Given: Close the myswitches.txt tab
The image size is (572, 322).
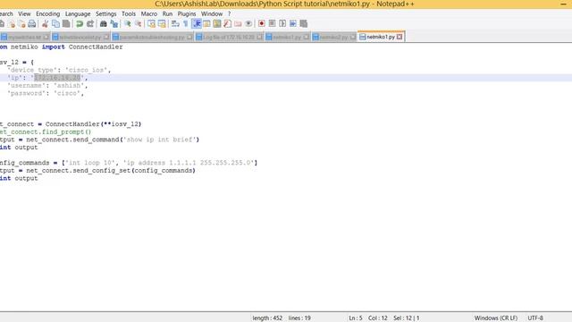Looking at the screenshot, I should coord(46,38).
